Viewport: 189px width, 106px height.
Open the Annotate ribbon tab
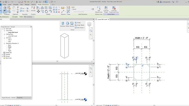tap(16, 5)
